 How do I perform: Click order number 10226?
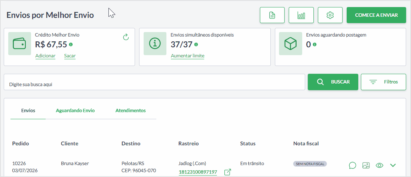click(18, 164)
